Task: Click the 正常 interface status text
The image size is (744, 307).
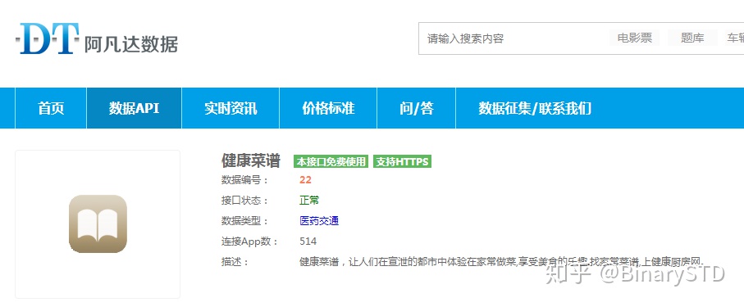Action: click(x=309, y=201)
